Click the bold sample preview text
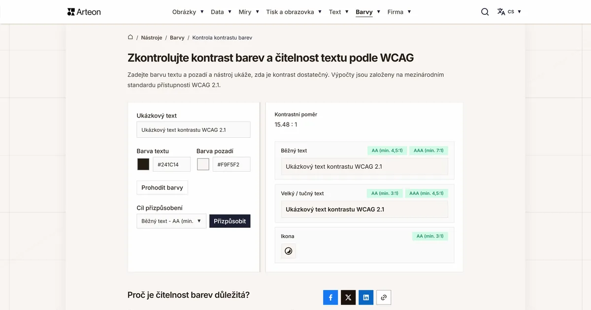This screenshot has height=310, width=591. point(335,209)
